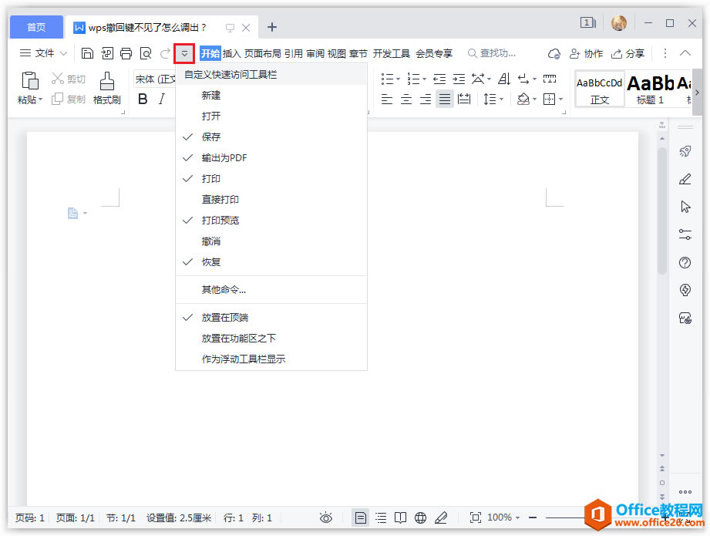Switch to page layout view icon
This screenshot has height=536, width=710.
pos(361,517)
